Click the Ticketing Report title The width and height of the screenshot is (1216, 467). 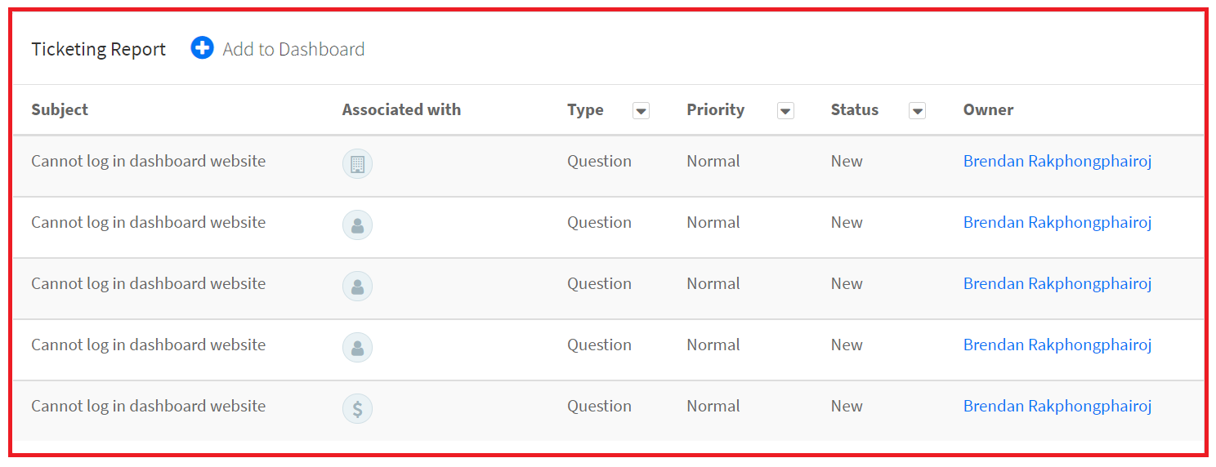(x=98, y=49)
